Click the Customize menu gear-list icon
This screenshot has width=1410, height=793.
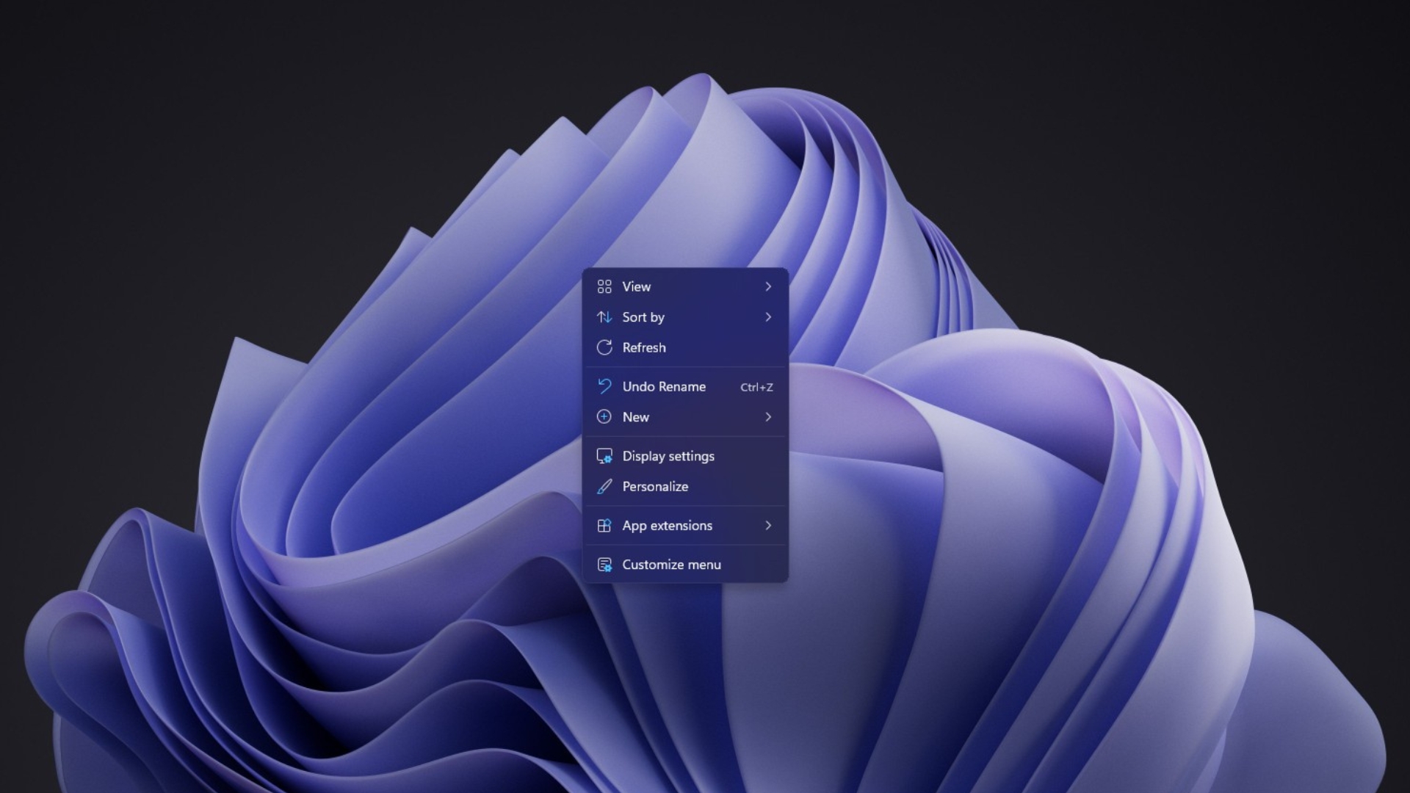click(604, 565)
